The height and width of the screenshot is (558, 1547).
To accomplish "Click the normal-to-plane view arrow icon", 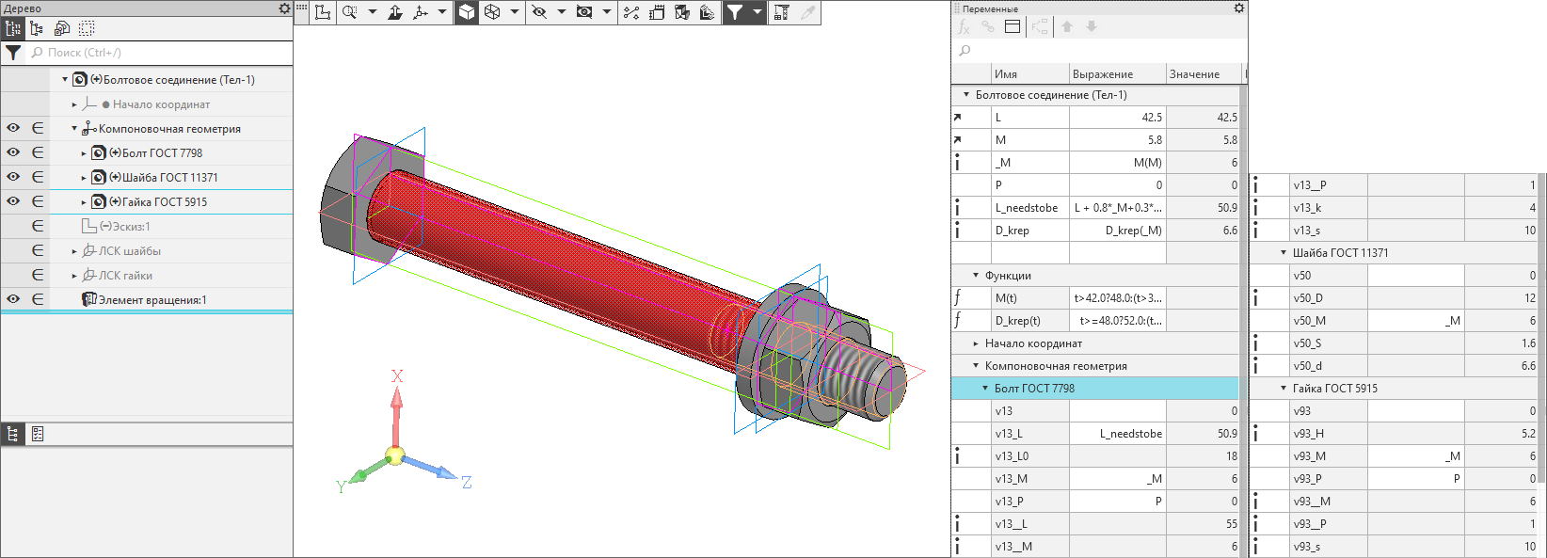I will click(x=395, y=12).
